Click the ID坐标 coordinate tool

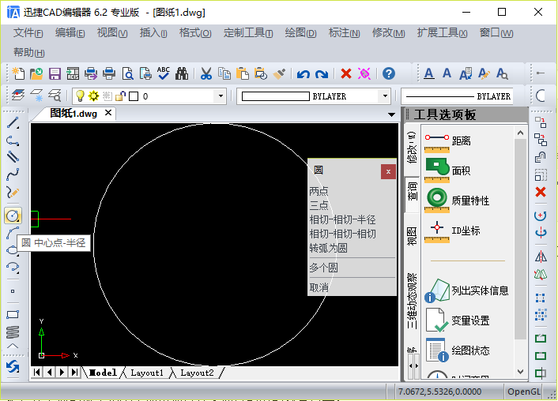tap(452, 230)
